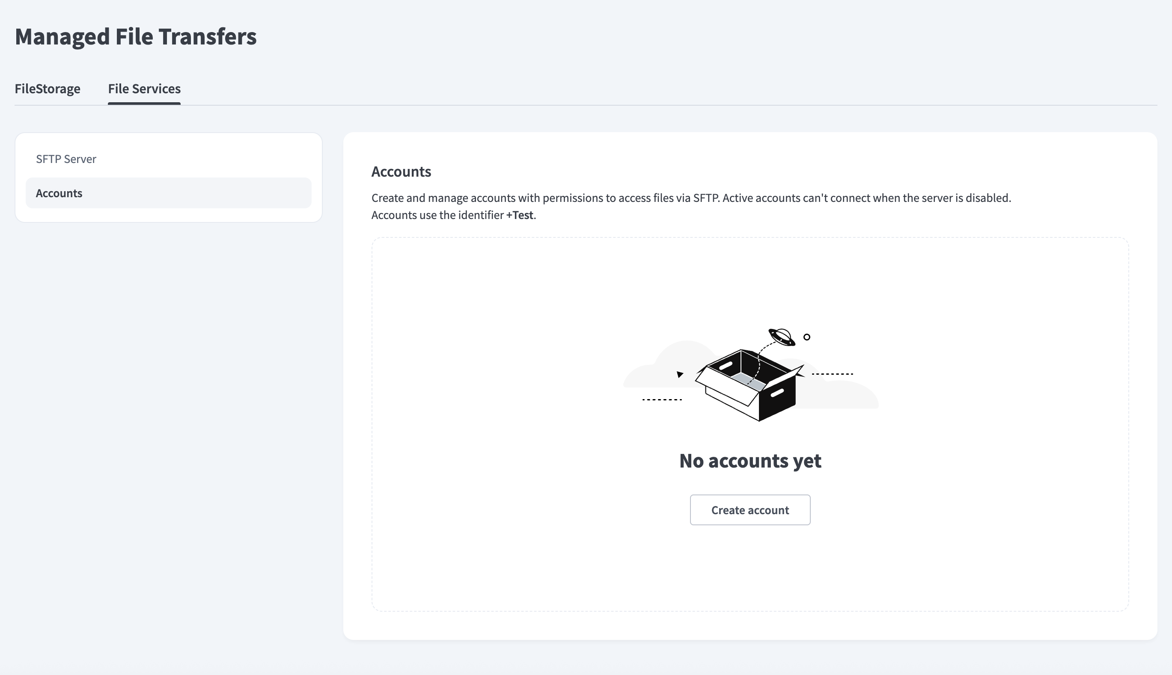Click the Accounts panel heading
This screenshot has width=1172, height=675.
point(401,172)
